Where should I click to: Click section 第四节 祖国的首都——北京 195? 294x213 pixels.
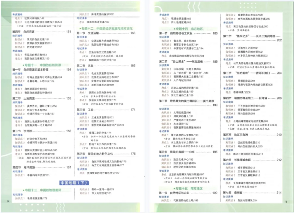click(x=188, y=152)
